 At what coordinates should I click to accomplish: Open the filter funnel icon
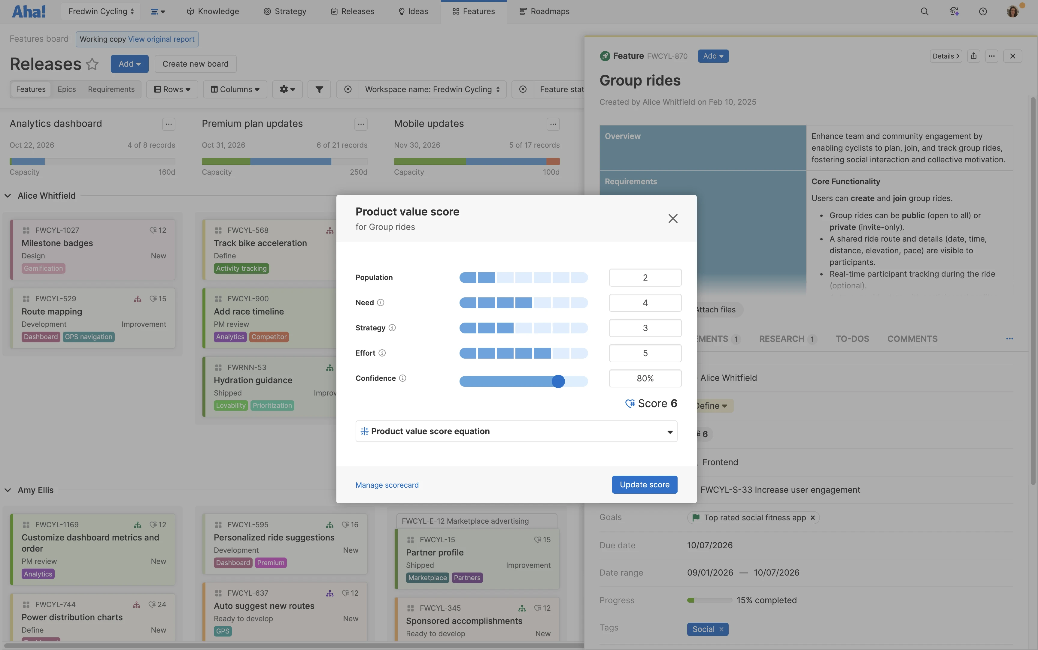[319, 89]
